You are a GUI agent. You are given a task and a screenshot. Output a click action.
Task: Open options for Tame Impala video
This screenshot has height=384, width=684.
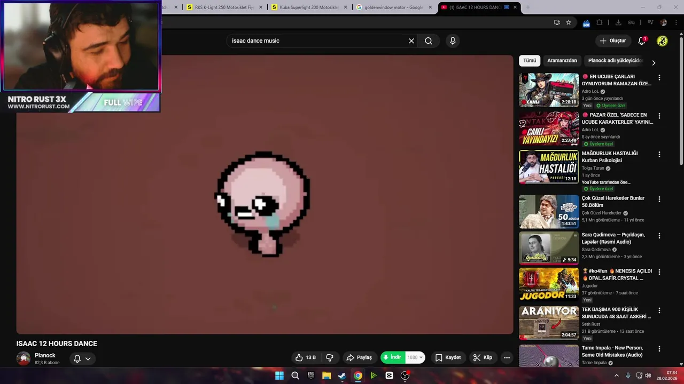coord(659,348)
